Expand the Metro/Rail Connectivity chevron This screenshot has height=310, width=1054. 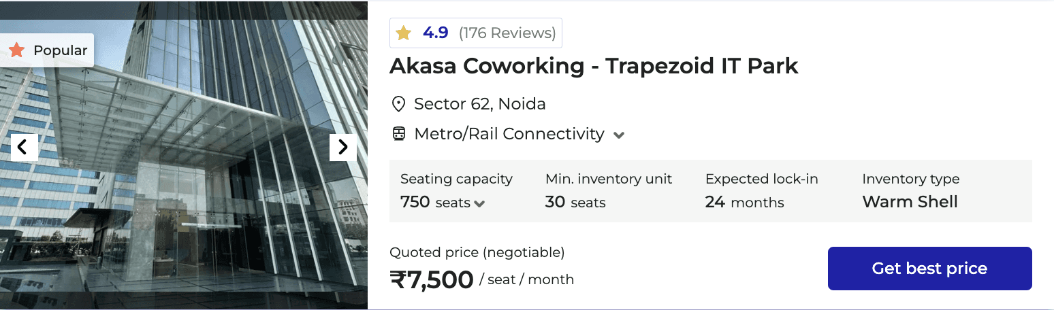tap(619, 135)
